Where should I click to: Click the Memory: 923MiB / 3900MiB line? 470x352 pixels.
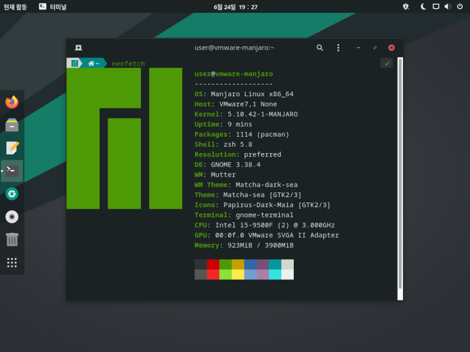244,245
